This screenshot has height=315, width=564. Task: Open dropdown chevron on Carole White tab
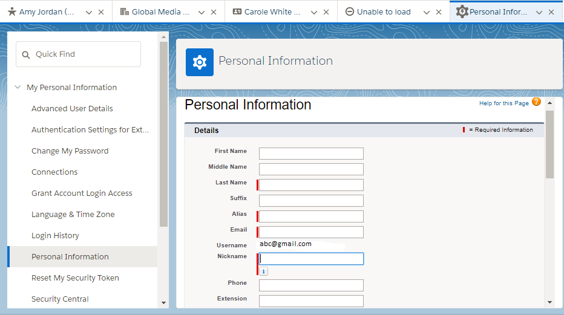point(314,13)
